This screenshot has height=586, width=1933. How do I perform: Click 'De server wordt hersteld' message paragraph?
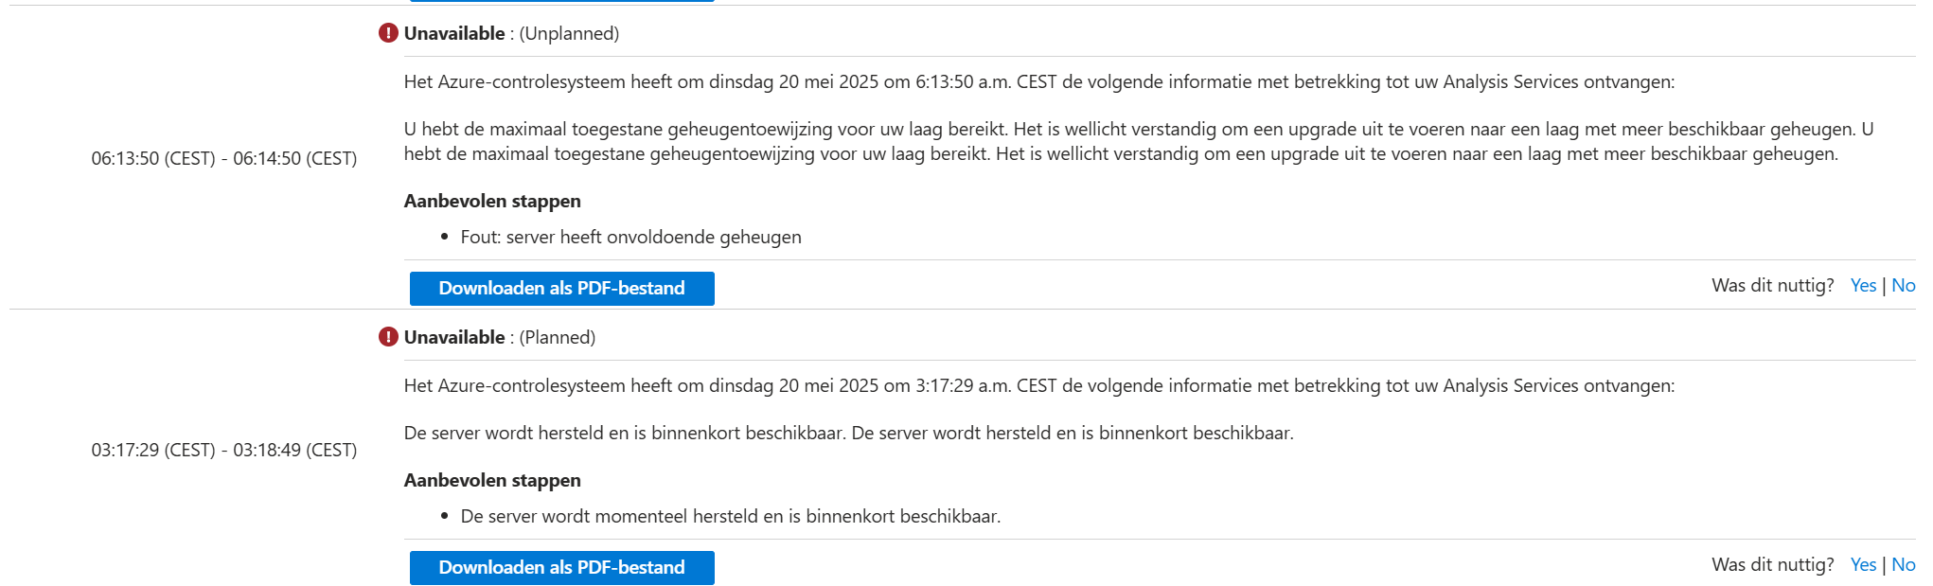(x=848, y=433)
